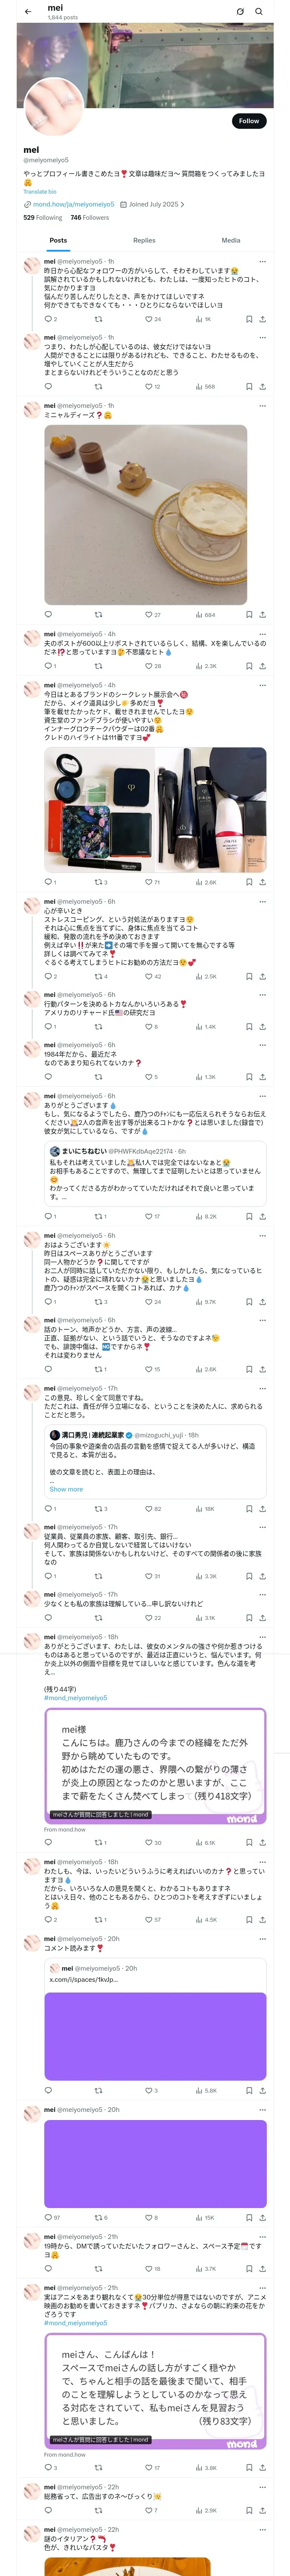Open the makeup products photo
Screen dimensions: 290x2576
point(155,810)
